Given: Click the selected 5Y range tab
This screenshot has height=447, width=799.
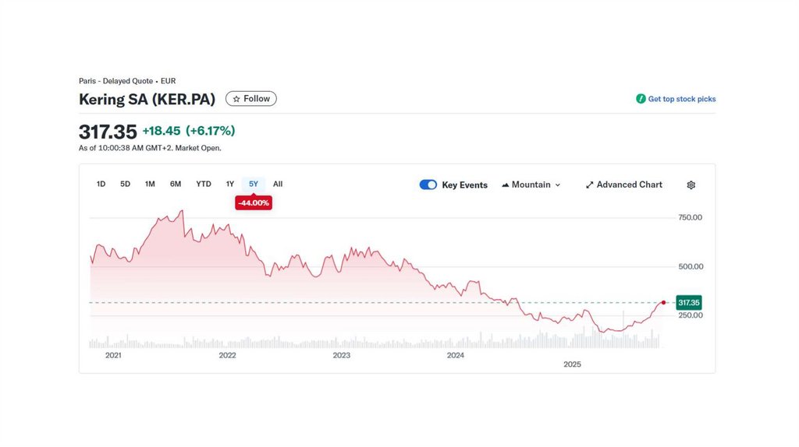Looking at the screenshot, I should pos(254,185).
